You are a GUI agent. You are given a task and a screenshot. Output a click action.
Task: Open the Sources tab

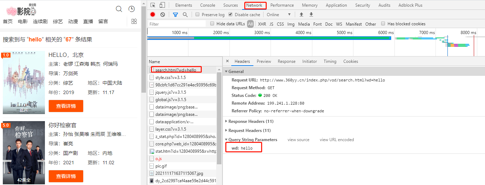[231, 5]
